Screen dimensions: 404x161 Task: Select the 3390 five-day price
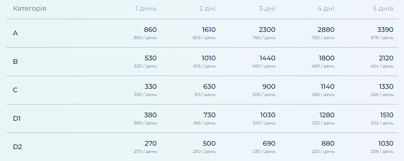pyautogui.click(x=385, y=30)
